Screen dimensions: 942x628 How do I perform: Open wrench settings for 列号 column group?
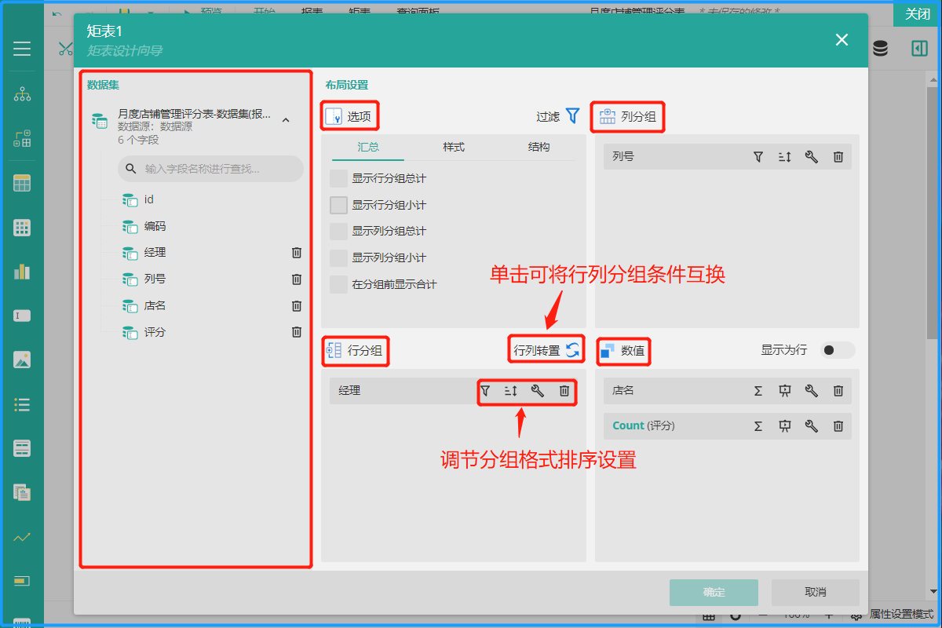pos(812,157)
